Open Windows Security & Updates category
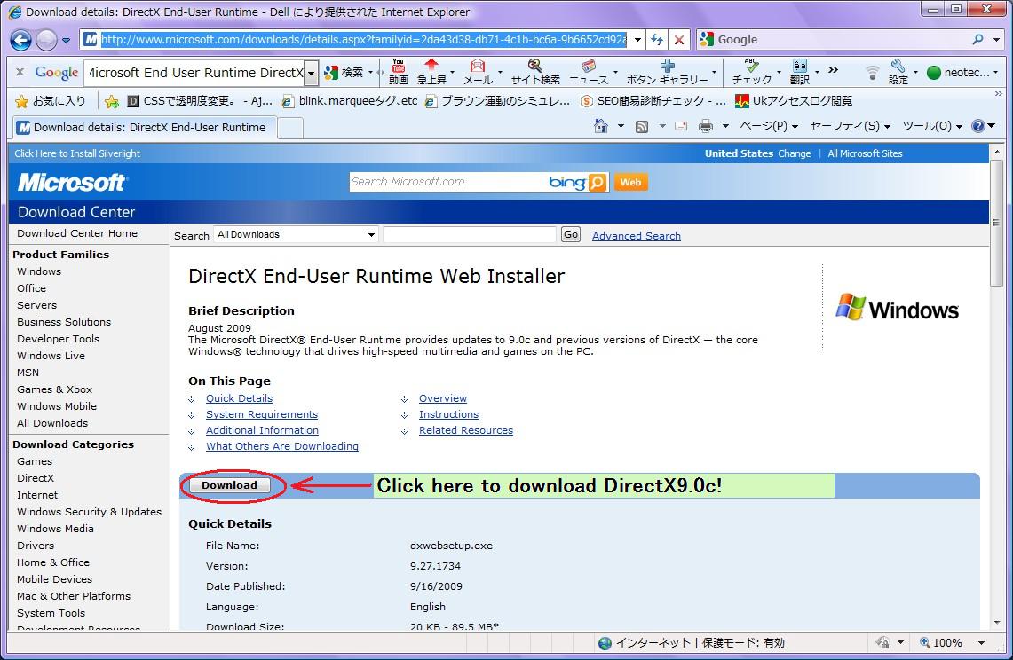This screenshot has height=660, width=1013. click(89, 512)
